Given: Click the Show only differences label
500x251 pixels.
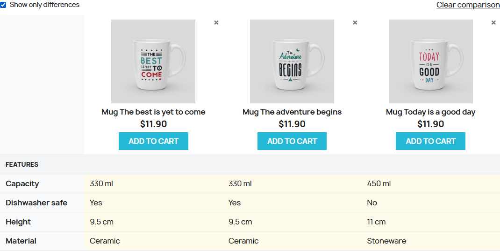Looking at the screenshot, I should tap(45, 5).
